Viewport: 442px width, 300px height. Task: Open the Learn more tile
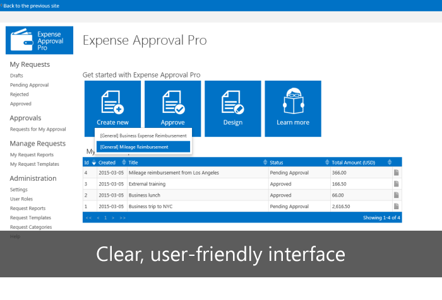tap(293, 108)
